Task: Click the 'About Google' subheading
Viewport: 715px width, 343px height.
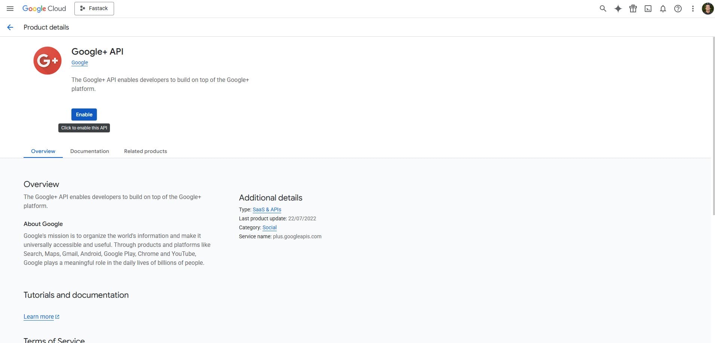Action: point(43,224)
